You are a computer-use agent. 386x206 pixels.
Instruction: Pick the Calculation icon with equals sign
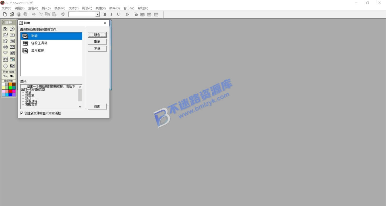pyautogui.click(x=12, y=35)
